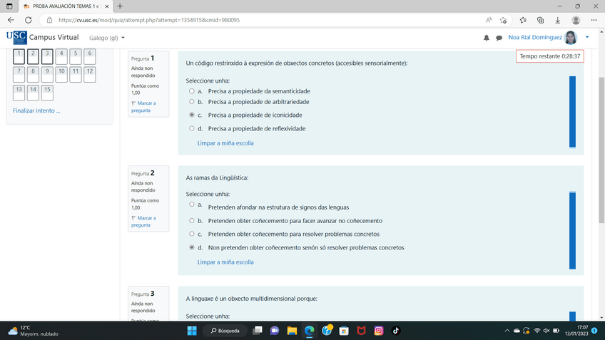Screen dimensions: 605x340
Task: Select option b, arbitrariedade, in question 1
Action: point(192,102)
